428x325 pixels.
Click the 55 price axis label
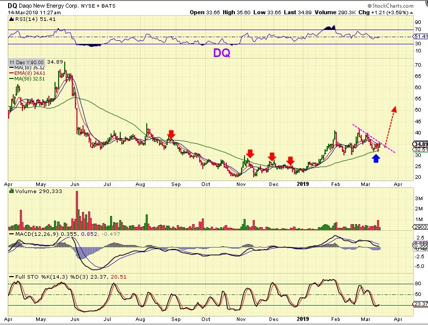point(418,98)
